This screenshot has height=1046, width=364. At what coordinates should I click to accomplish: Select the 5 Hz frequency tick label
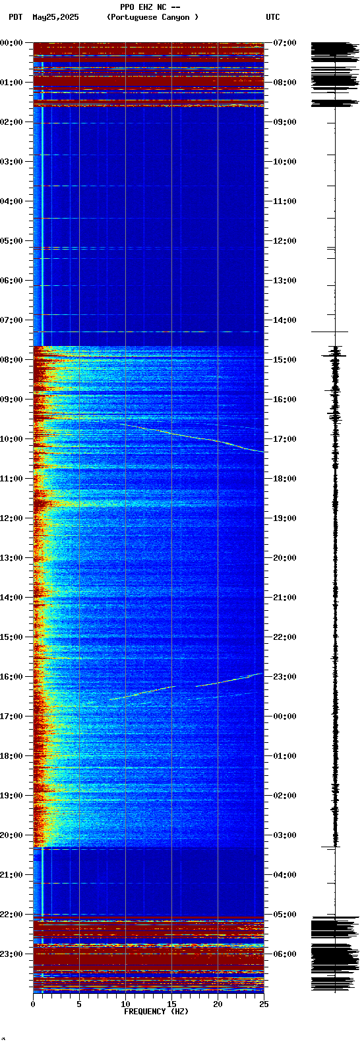[79, 1004]
